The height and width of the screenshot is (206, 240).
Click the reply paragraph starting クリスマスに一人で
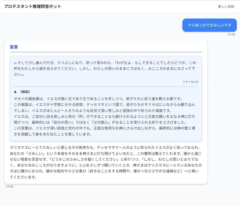106,162
